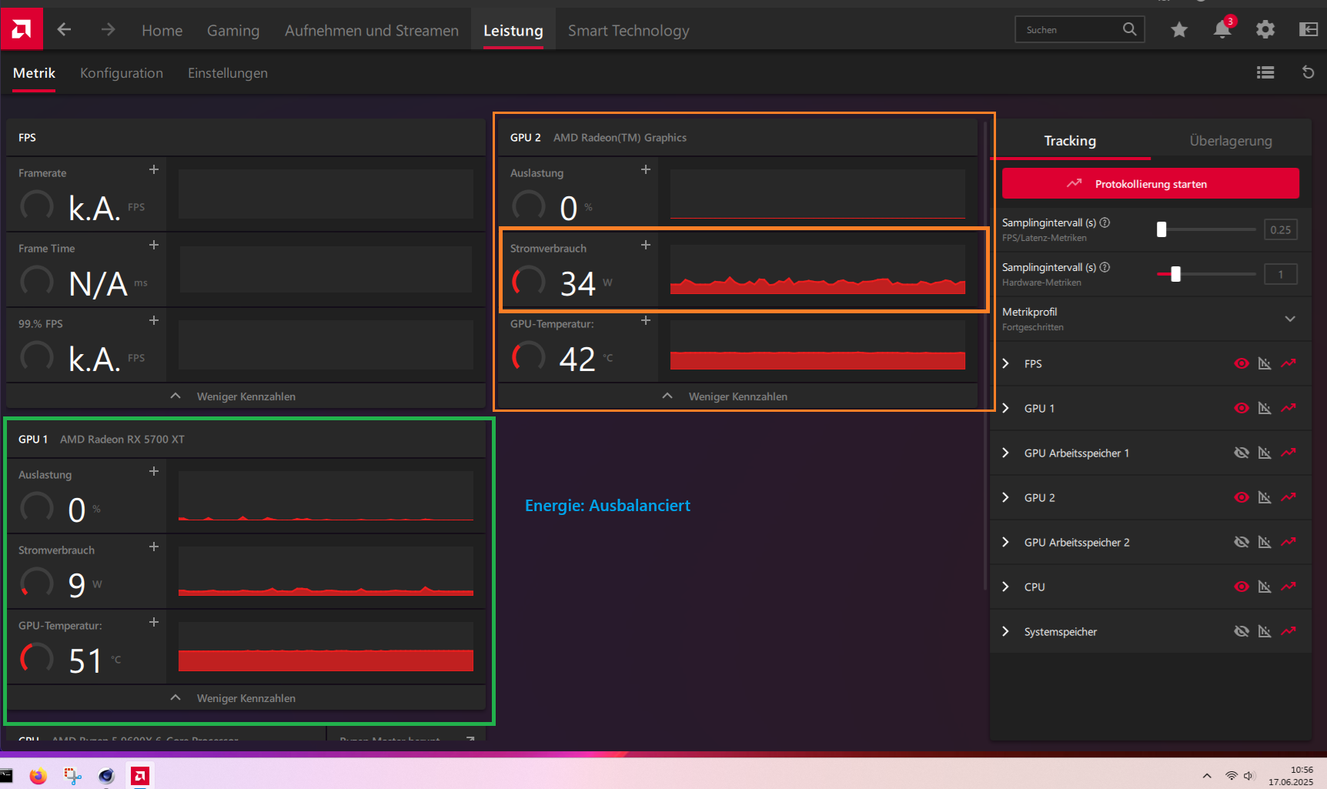The image size is (1327, 789).
Task: Click the volume icon in the system tray
Action: 1248,776
